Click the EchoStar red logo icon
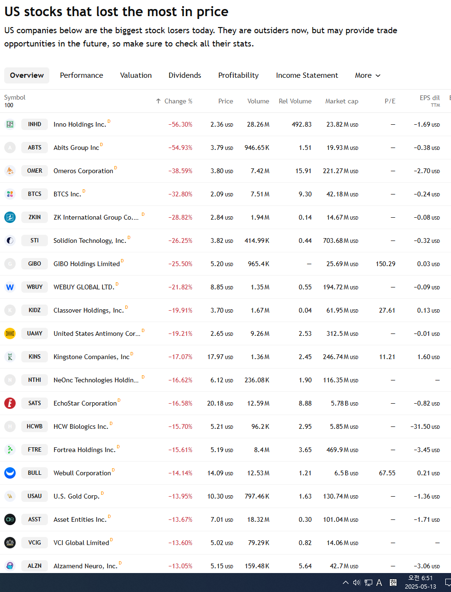451x592 pixels. tap(10, 403)
